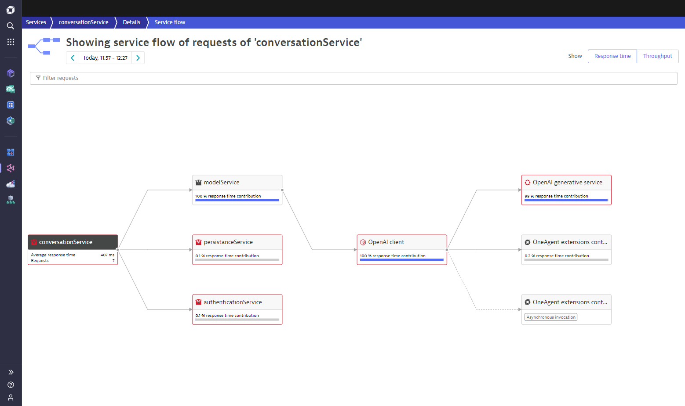
Task: Open the search magnifier in the sidebar
Action: pos(10,26)
